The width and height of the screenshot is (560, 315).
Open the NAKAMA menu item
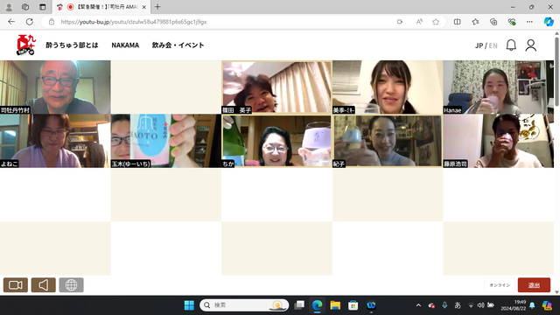click(125, 45)
